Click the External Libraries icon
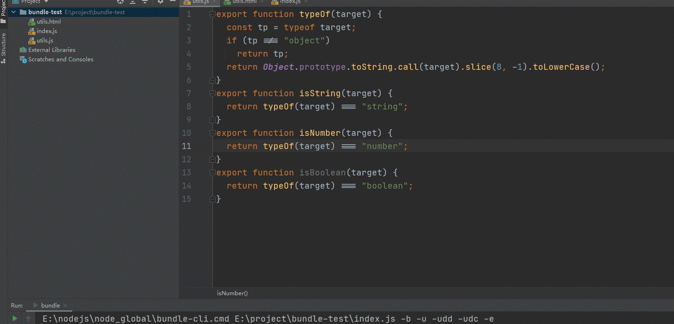The height and width of the screenshot is (324, 674). click(23, 50)
